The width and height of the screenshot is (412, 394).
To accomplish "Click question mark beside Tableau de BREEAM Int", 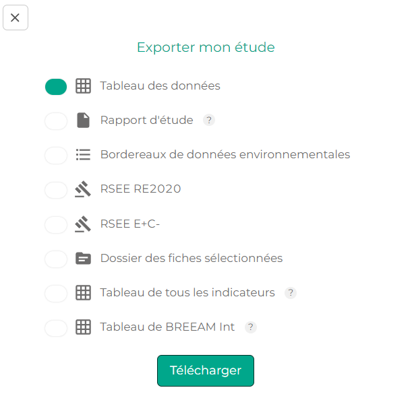I will pyautogui.click(x=250, y=327).
